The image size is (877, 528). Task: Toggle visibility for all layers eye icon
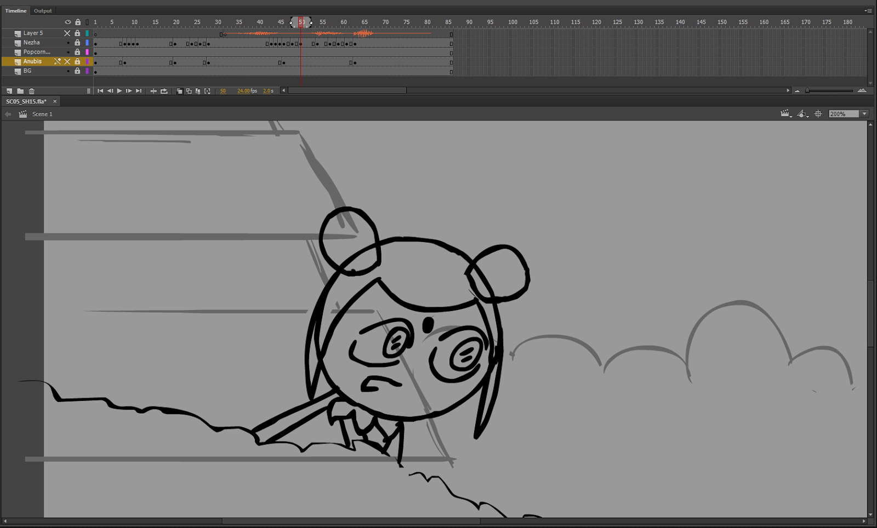point(68,22)
